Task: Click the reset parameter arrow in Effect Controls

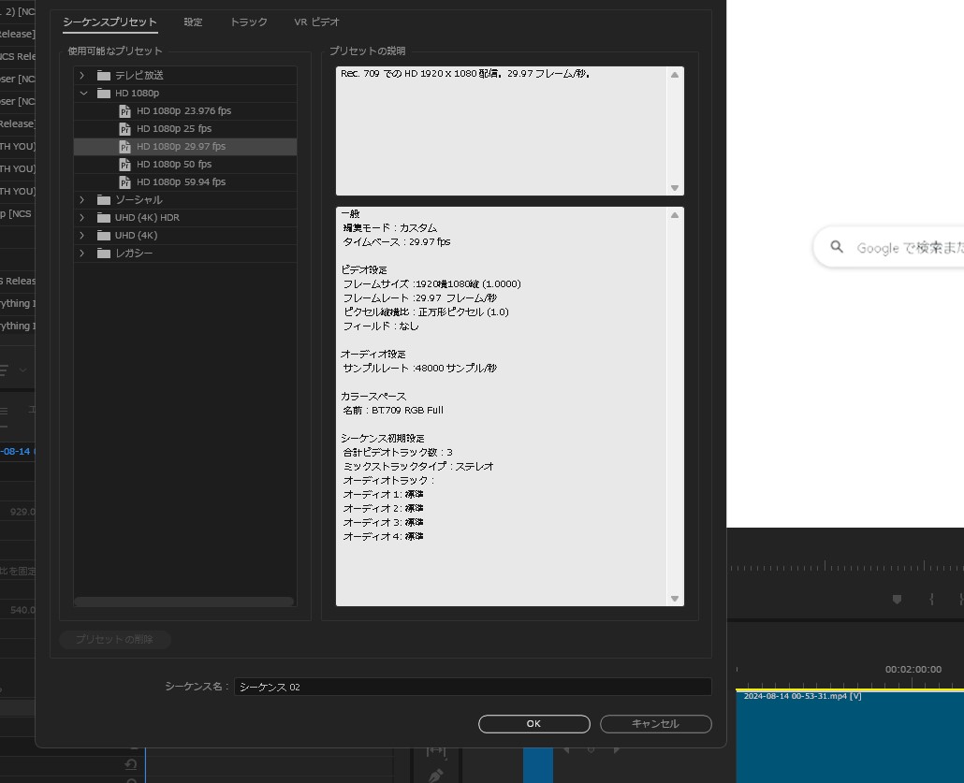Action: click(x=130, y=764)
